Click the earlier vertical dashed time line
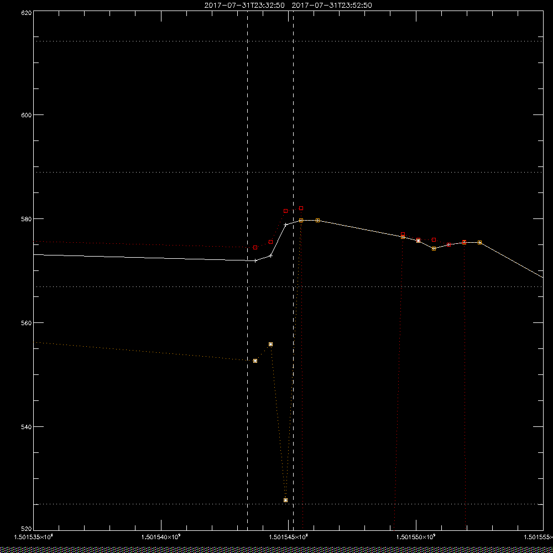 247,270
